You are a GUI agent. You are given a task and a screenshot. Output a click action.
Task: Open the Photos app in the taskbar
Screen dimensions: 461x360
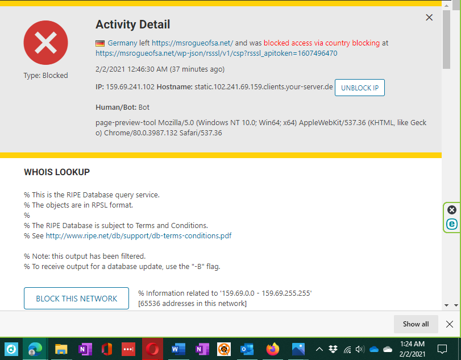click(x=298, y=349)
